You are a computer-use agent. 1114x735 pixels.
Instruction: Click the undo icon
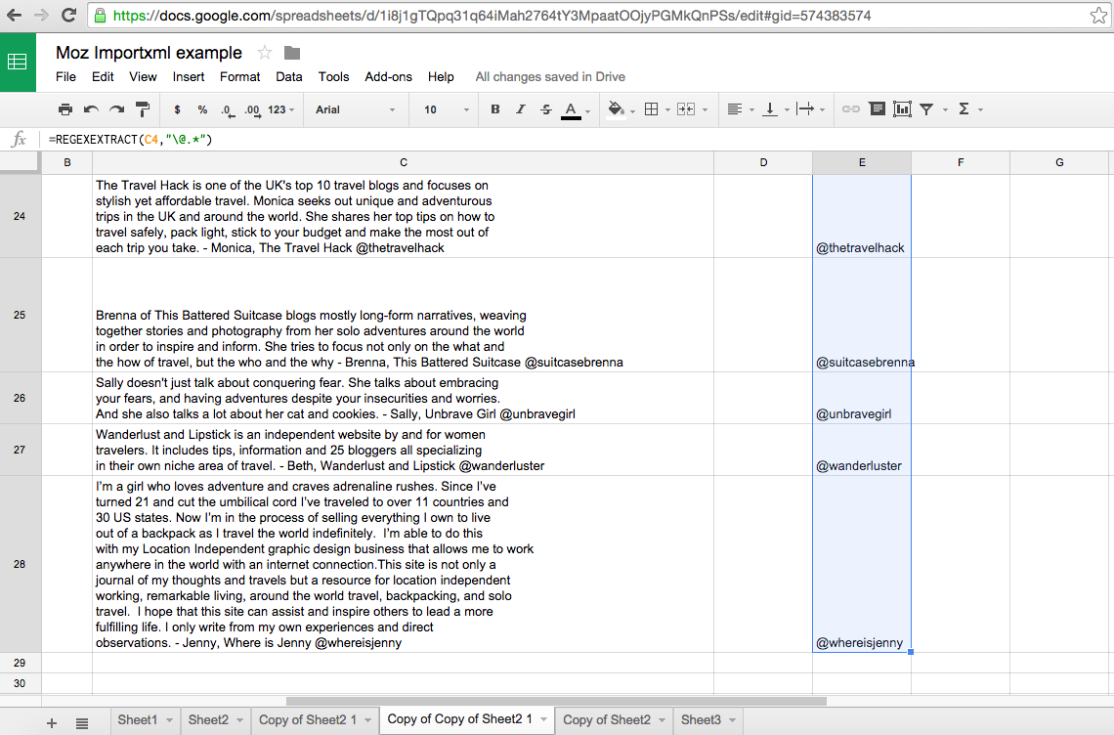pos(91,109)
